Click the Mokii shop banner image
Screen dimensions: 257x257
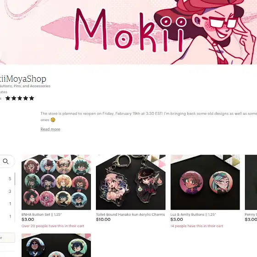click(x=128, y=32)
